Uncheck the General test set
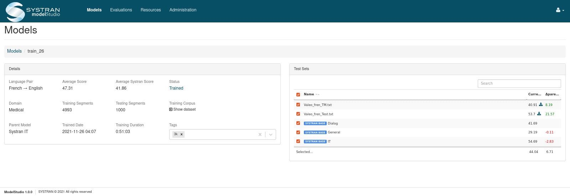 point(298,132)
